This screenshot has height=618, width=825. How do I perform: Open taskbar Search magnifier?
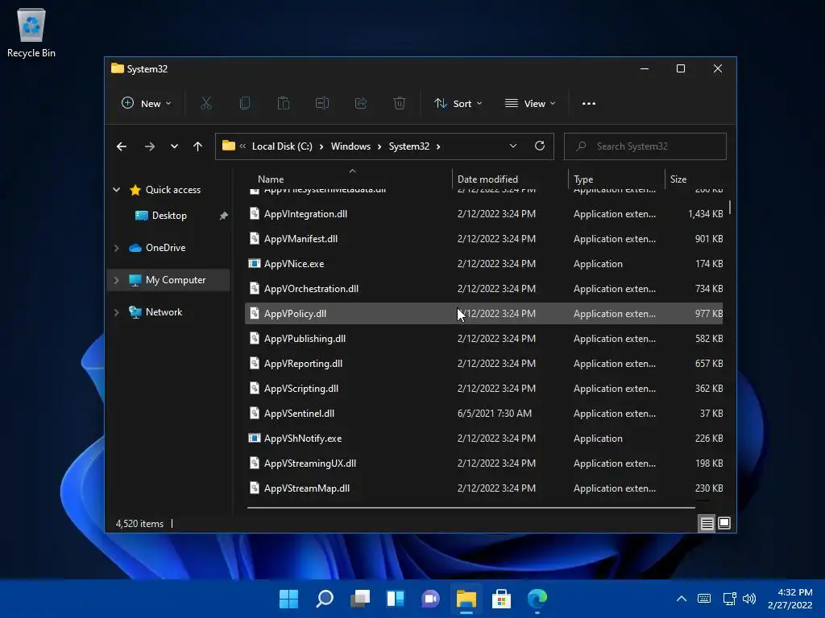tap(324, 599)
